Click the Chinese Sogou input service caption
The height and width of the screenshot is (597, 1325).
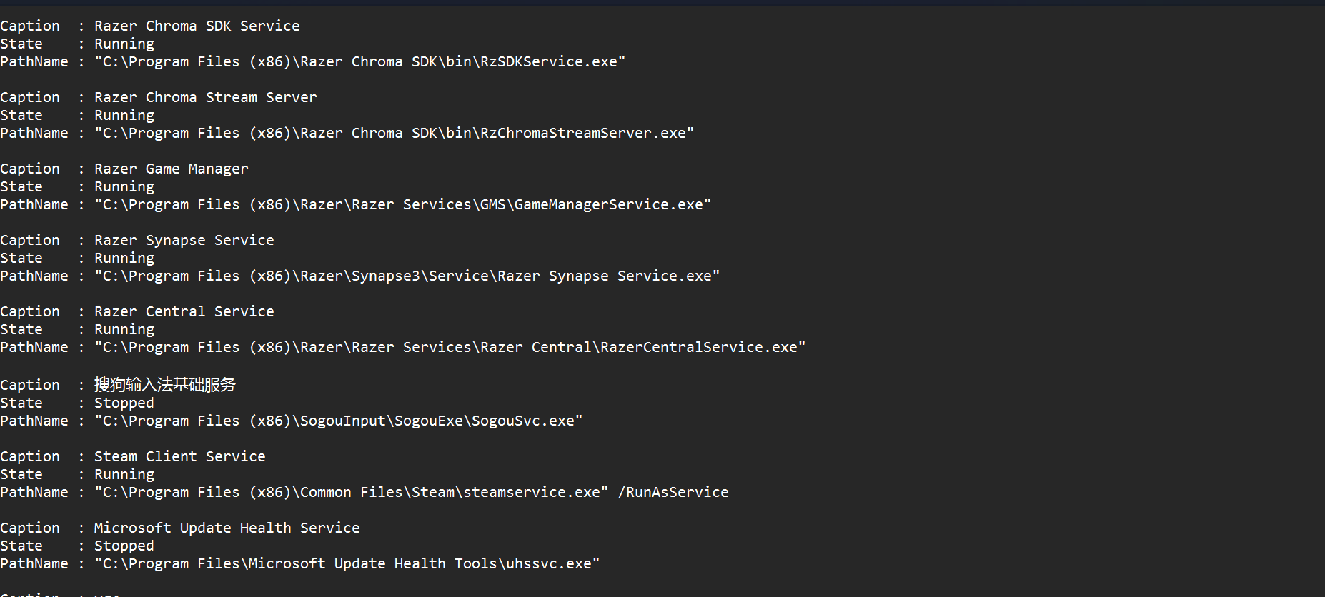(x=164, y=385)
